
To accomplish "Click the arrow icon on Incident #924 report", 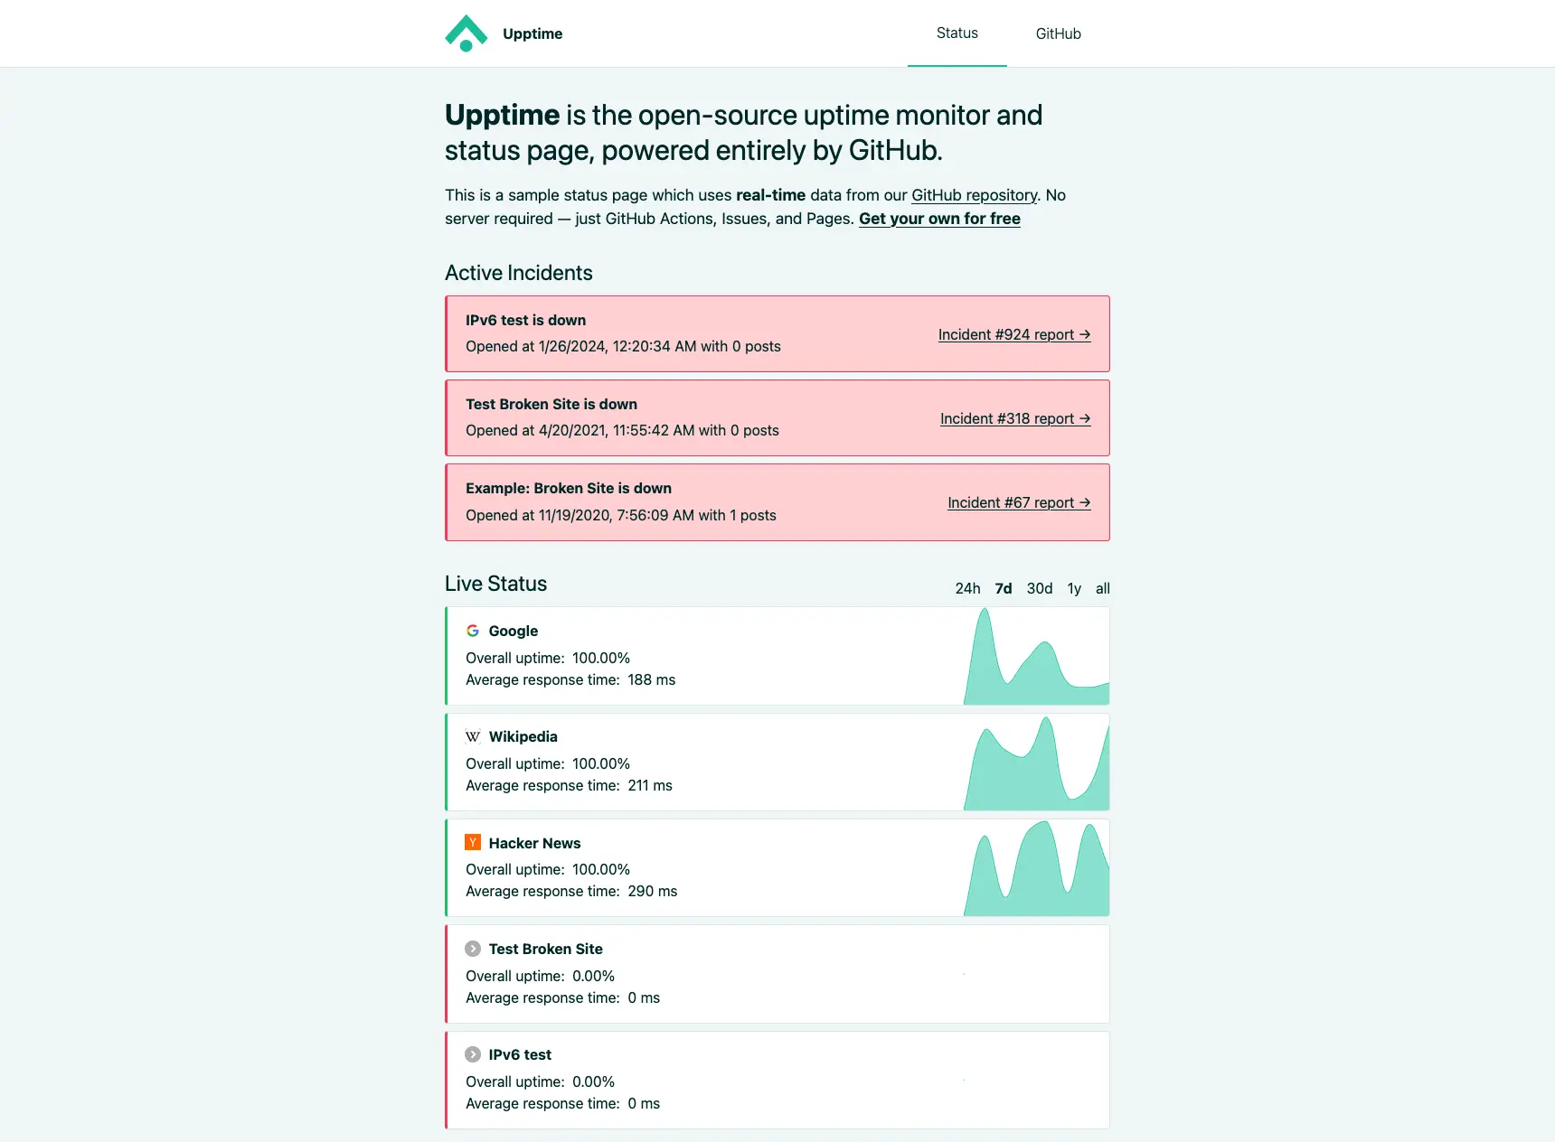I will pyautogui.click(x=1085, y=334).
